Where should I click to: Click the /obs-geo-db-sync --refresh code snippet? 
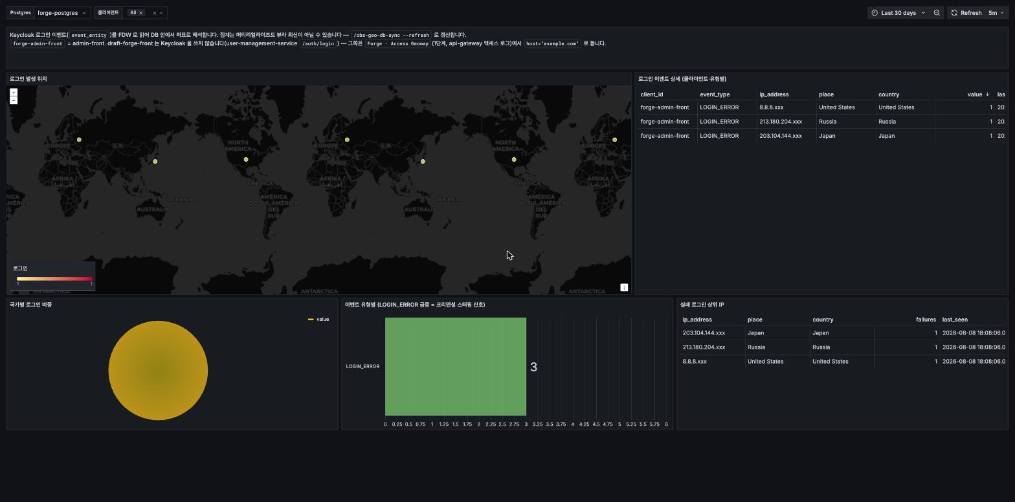click(392, 35)
